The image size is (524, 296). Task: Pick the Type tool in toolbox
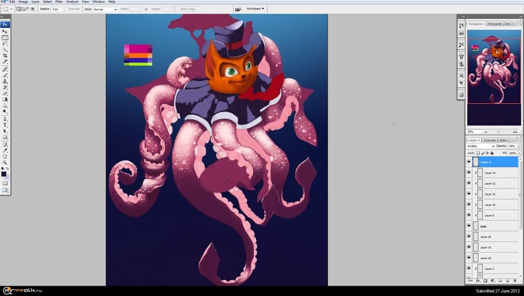[5, 125]
